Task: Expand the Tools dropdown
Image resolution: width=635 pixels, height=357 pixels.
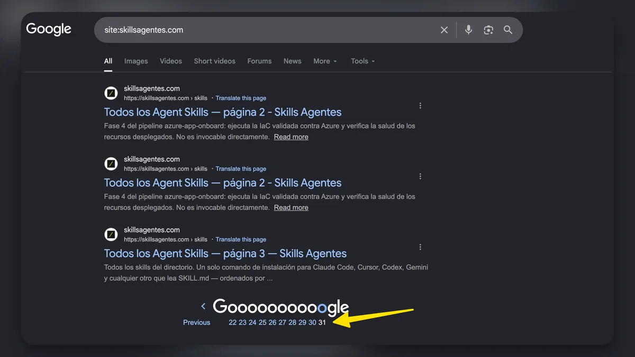Action: tap(363, 61)
